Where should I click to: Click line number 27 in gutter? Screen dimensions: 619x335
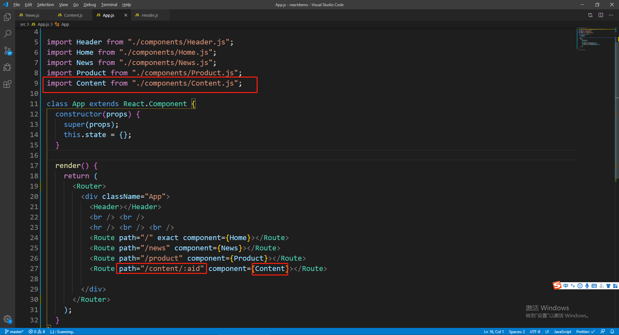click(x=34, y=269)
